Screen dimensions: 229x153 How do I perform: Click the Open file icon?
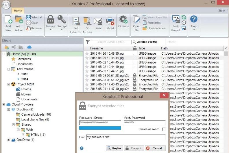(136, 20)
